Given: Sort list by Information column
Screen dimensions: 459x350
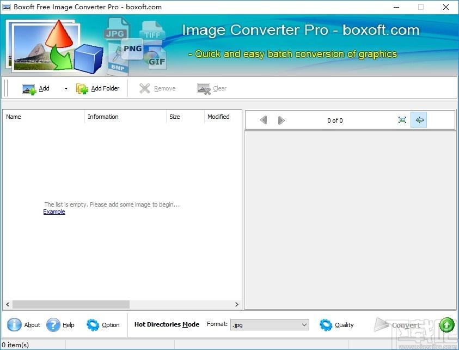Looking at the screenshot, I should [126, 117].
